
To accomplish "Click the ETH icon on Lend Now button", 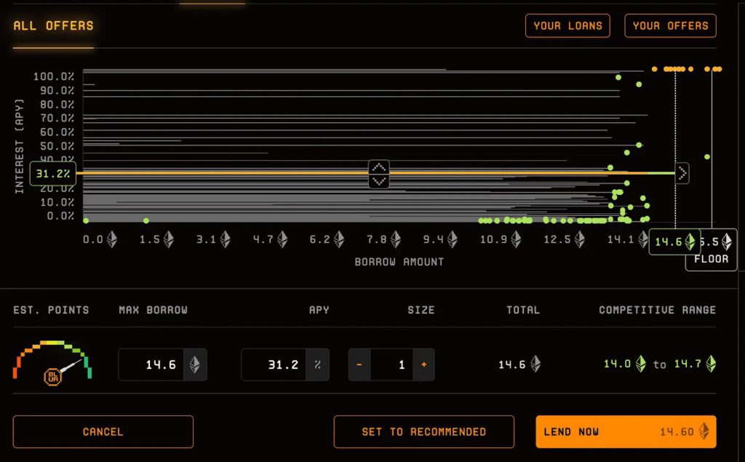I will tap(704, 431).
